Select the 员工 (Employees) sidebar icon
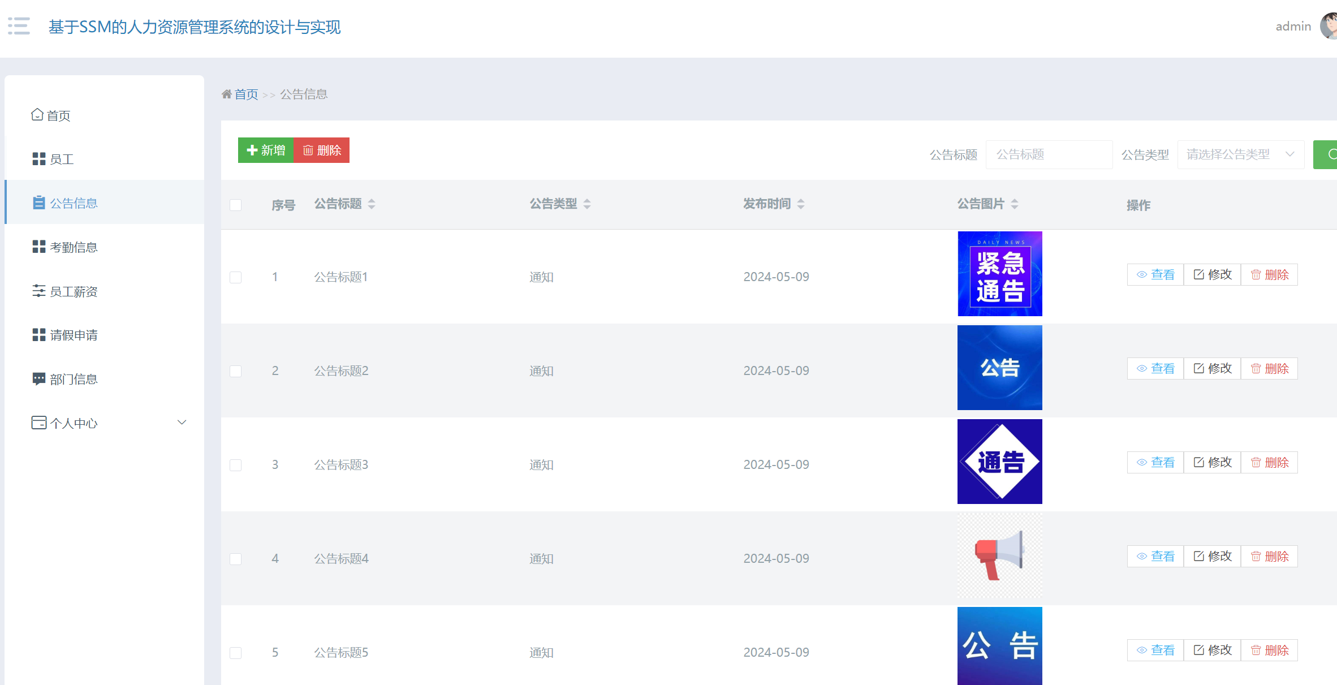Screen dimensions: 1337x685 [38, 159]
